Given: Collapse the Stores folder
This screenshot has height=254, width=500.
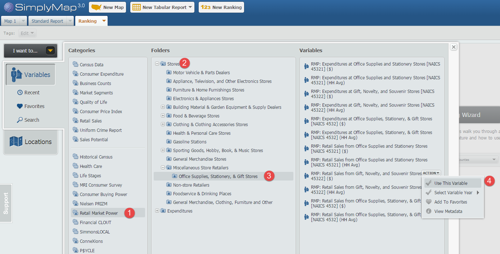Looking at the screenshot, I should (157, 64).
